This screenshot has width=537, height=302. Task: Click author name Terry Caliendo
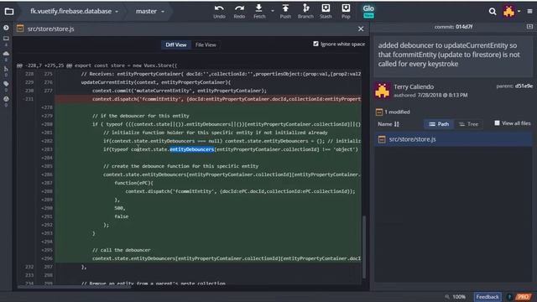click(414, 86)
